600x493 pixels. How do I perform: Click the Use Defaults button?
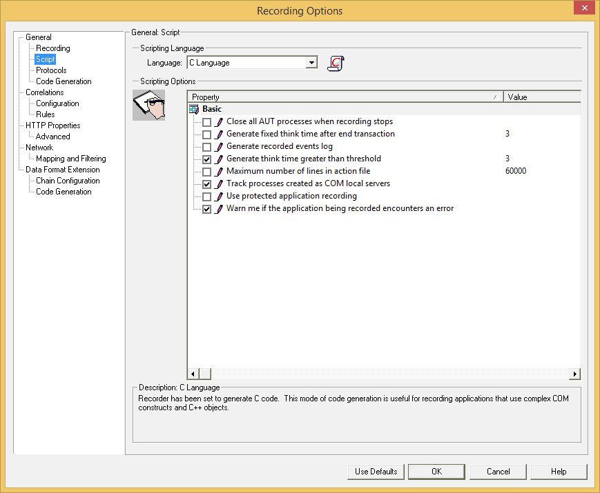375,472
